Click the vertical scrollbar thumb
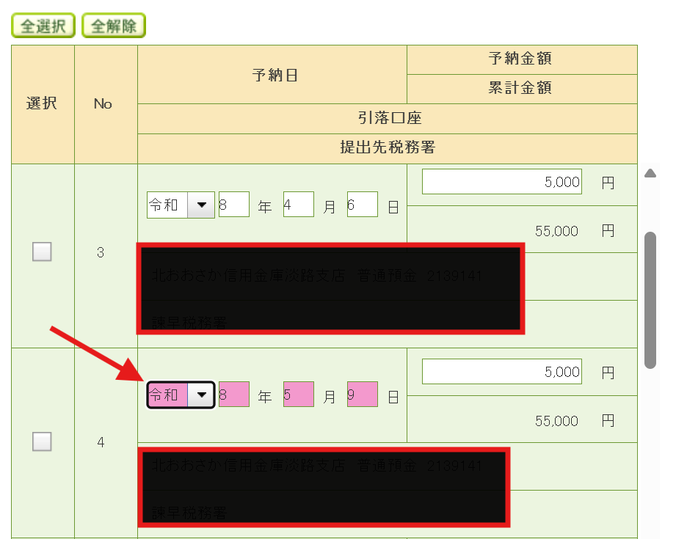The width and height of the screenshot is (687, 539). [x=650, y=299]
